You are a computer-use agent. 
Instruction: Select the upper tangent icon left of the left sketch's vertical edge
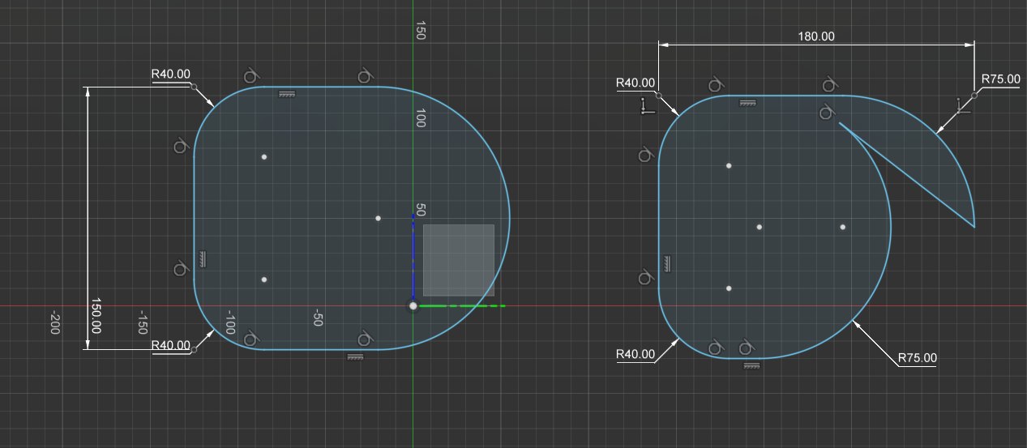coord(182,146)
